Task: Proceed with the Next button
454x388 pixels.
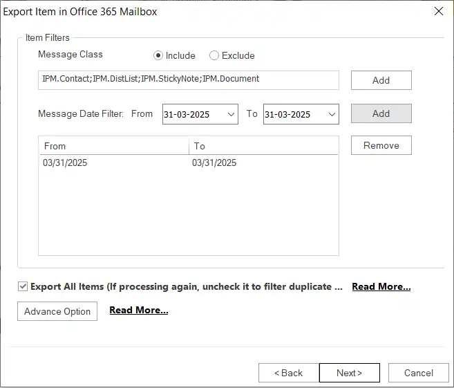Action: 350,373
